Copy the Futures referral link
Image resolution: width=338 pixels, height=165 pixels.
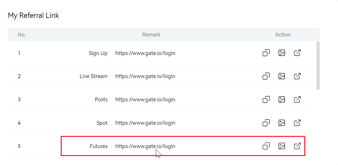(x=266, y=146)
